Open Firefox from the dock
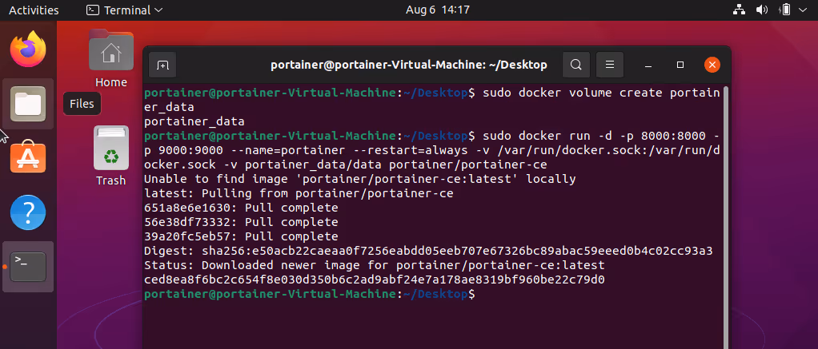 28,49
